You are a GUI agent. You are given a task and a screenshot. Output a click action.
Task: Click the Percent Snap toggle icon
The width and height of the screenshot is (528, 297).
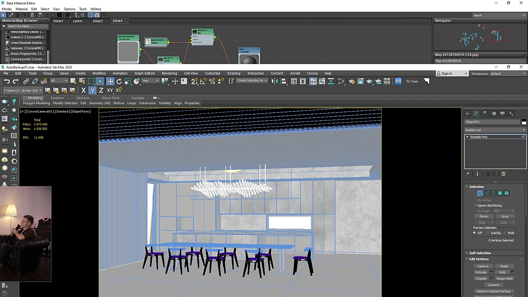coord(212,81)
